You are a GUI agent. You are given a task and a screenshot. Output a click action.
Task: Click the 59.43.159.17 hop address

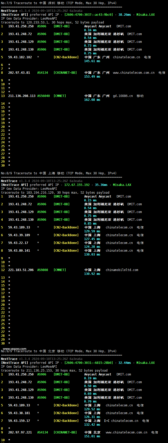coord(19,421)
